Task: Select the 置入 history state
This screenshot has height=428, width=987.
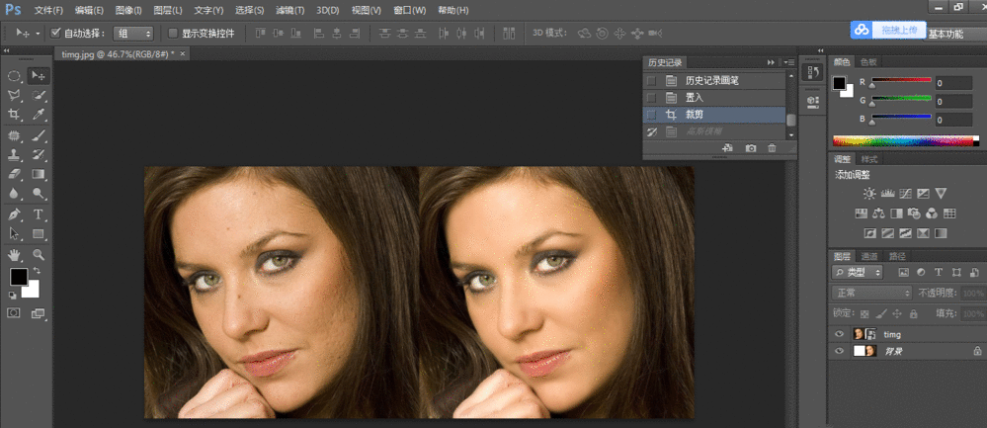Action: pos(695,97)
